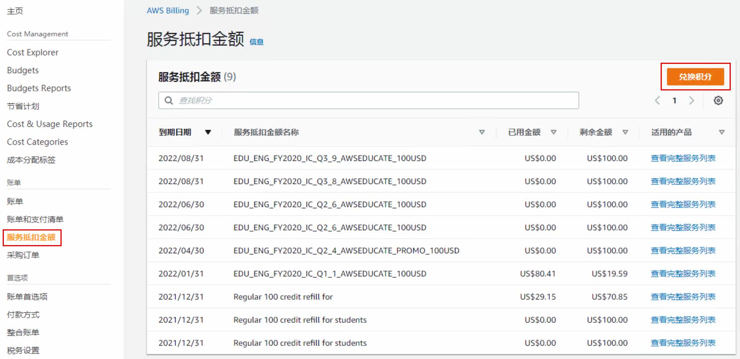
Task: View service list for Q3_9_AWSEDUCATE credit
Action: pos(683,158)
